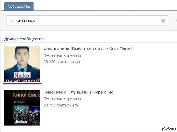
Task: Switch to the Сообщества tab
Action: (19, 6)
